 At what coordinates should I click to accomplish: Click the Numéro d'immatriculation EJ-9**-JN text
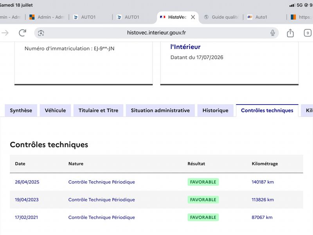coord(70,49)
